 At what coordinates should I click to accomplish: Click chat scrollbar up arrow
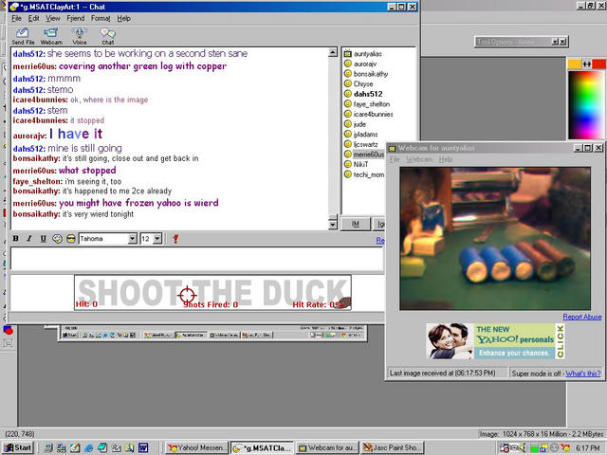click(333, 52)
